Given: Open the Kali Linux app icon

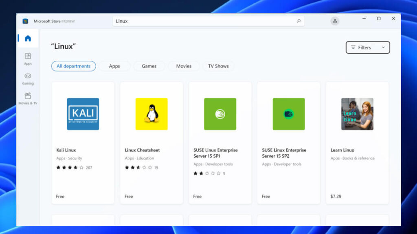Looking at the screenshot, I should pyautogui.click(x=83, y=114).
